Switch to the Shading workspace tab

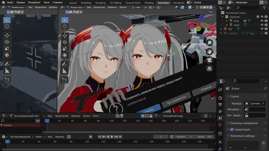pos(149,3)
